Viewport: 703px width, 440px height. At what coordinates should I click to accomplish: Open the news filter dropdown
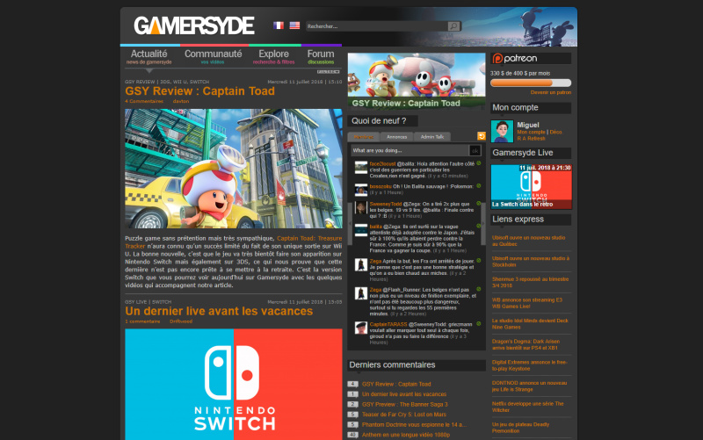[x=328, y=72]
